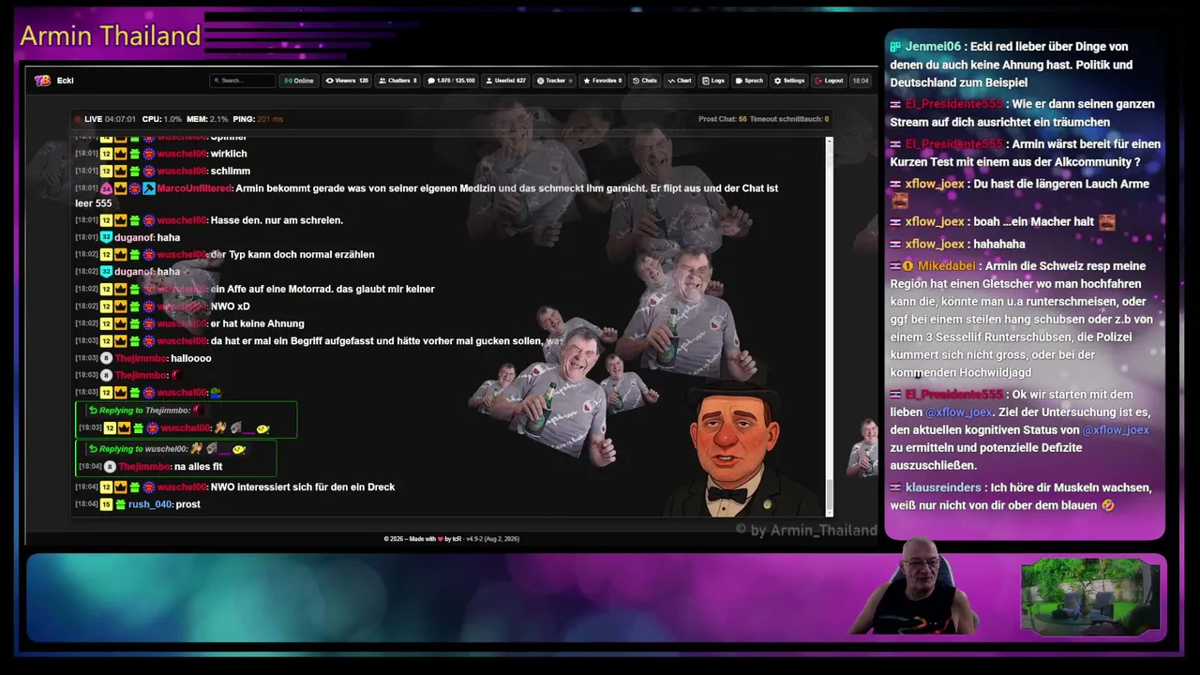Select the MEM: 2.1% status value
Viewport: 1200px width, 675px height.
coord(207,119)
